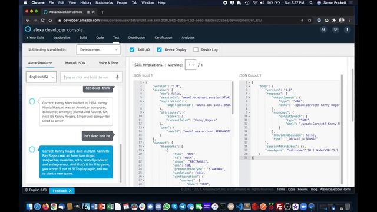Viewport: 377px width, 212px height.
Task: Click the JSON Input vertical scrollbar
Action: coord(232,98)
